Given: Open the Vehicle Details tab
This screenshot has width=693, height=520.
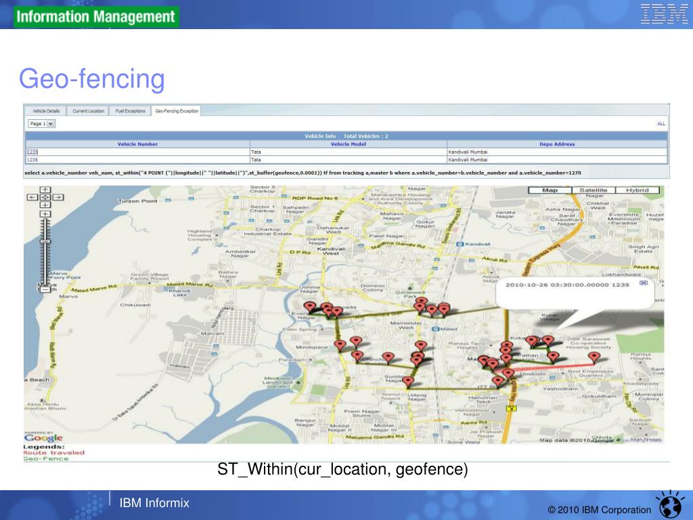Looking at the screenshot, I should [46, 111].
